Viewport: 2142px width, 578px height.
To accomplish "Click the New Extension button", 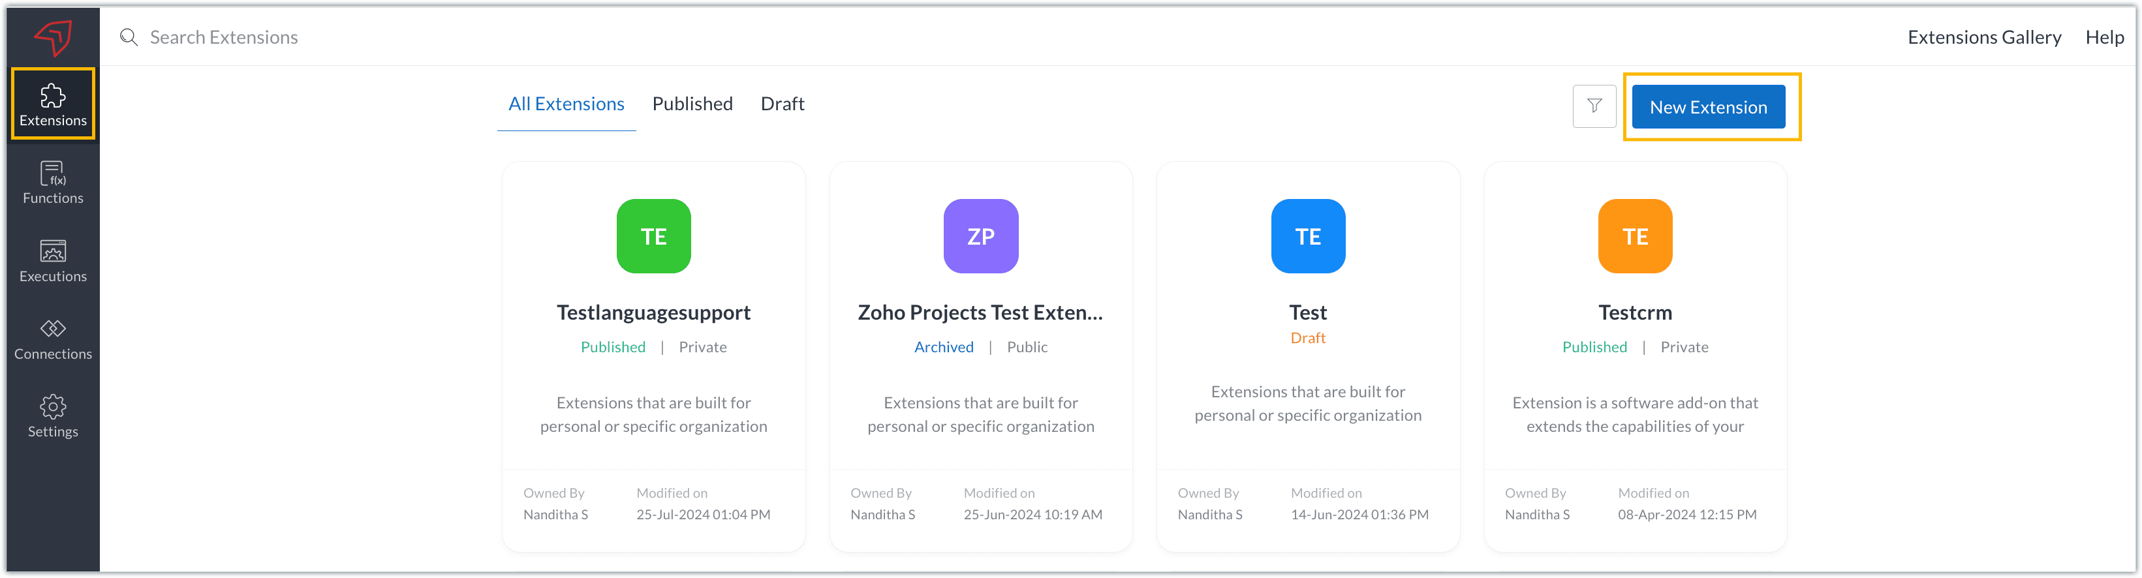I will pos(1707,107).
